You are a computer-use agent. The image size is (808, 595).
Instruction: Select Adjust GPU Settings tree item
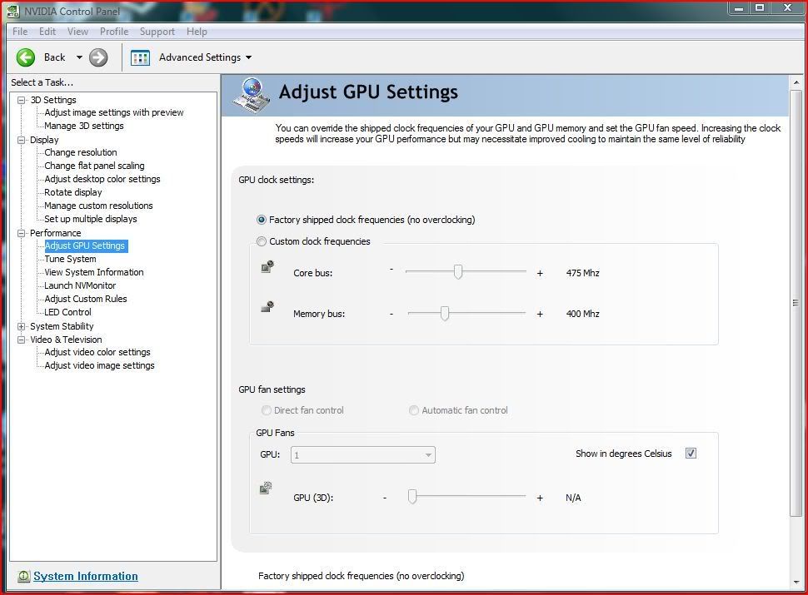(85, 246)
